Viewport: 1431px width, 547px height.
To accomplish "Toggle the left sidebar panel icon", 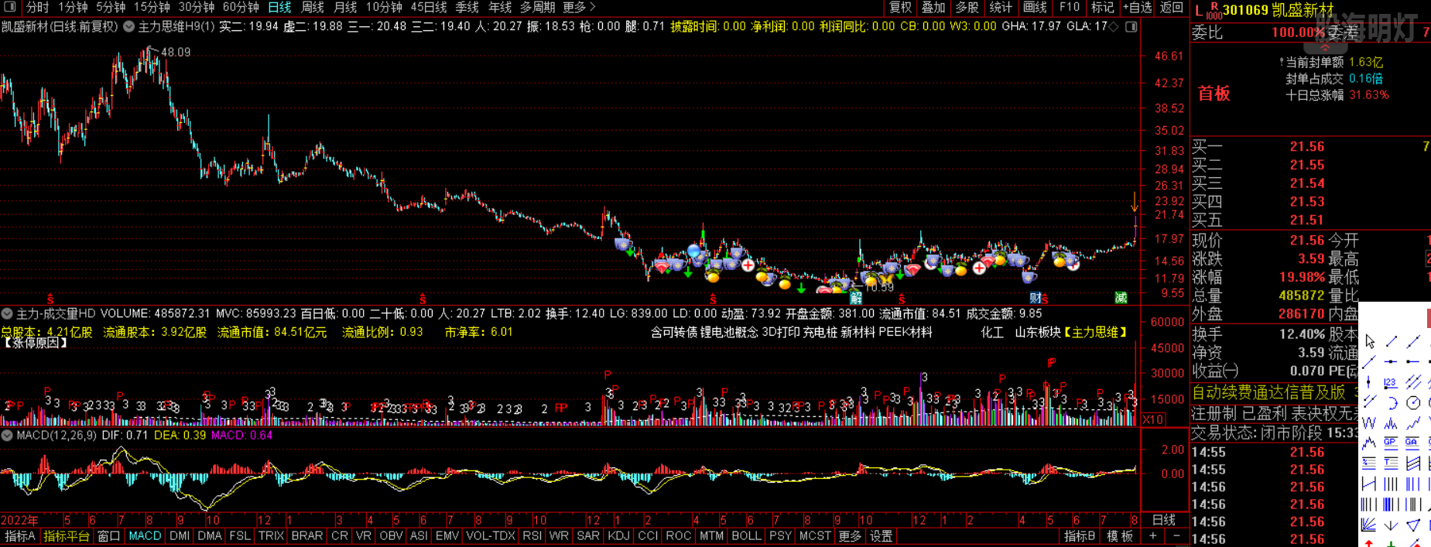I will point(10,7).
